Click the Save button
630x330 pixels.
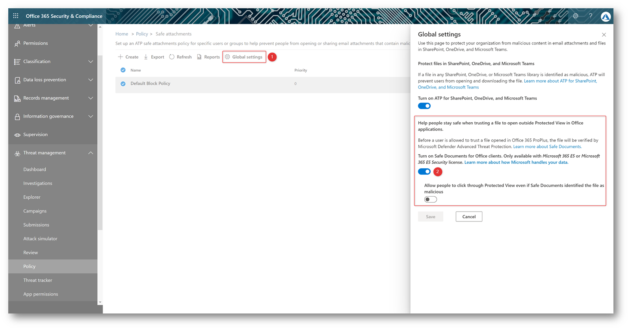click(x=431, y=217)
